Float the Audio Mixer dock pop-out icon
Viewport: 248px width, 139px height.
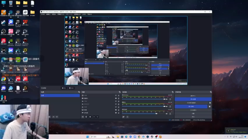pyautogui.click(x=173, y=92)
